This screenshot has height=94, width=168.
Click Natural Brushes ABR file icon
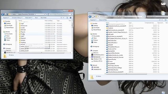click(107, 41)
